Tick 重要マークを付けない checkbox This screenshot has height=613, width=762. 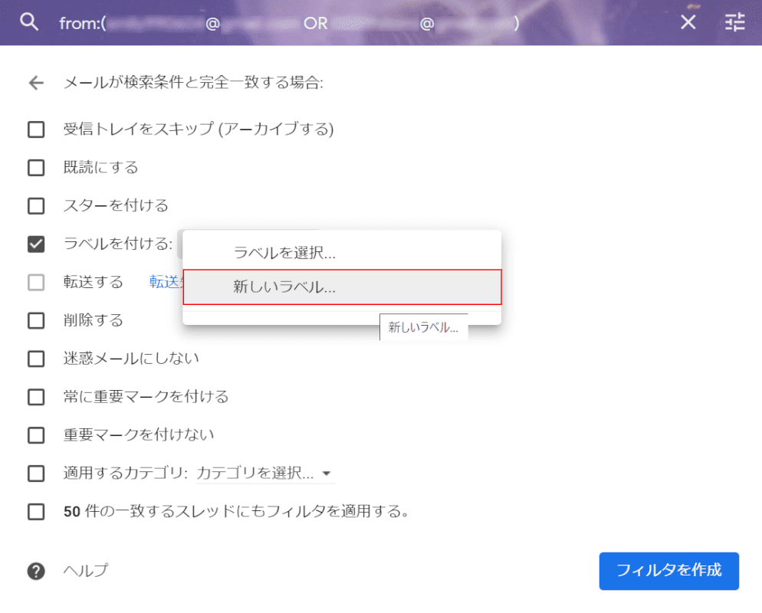[36, 435]
